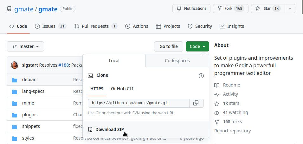Click the zip file icon beside Download ZIP
This screenshot has width=303, height=144.
coord(90,129)
